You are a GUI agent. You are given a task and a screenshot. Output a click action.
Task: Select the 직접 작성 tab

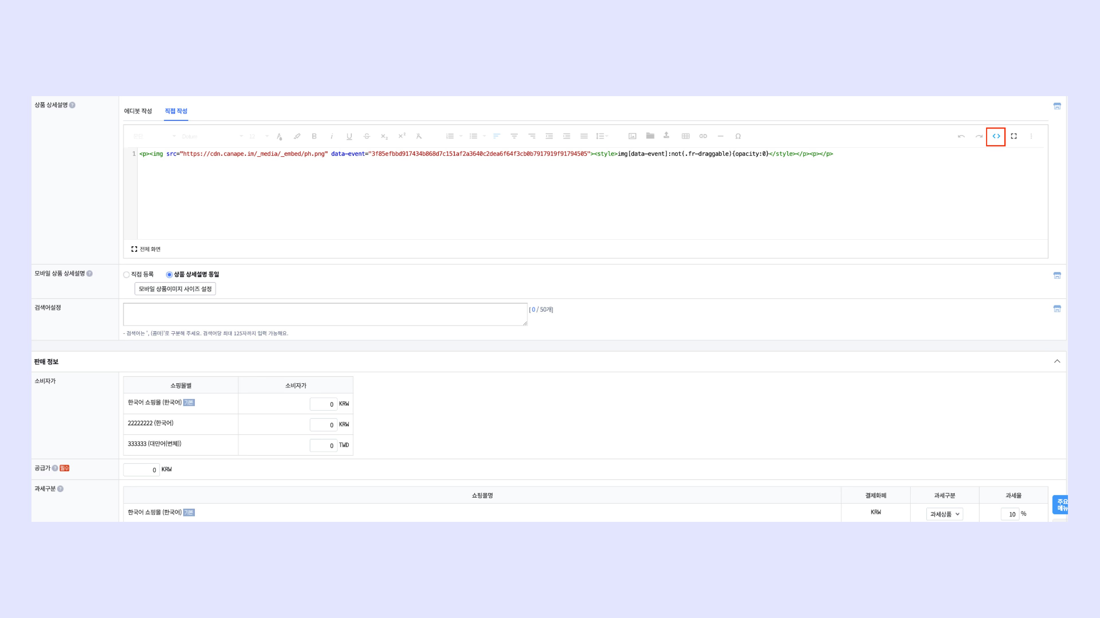(176, 111)
